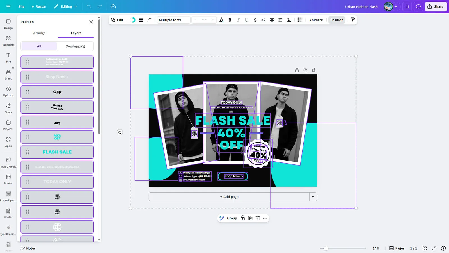Open the Editing mode dropdown
Image resolution: width=449 pixels, height=253 pixels.
click(x=66, y=7)
